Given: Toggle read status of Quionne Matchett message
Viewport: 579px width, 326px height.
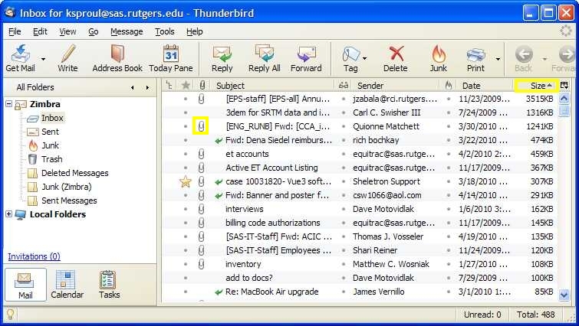Looking at the screenshot, I should click(344, 126).
